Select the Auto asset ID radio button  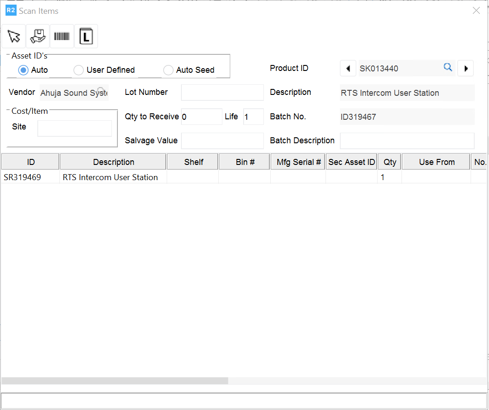23,70
